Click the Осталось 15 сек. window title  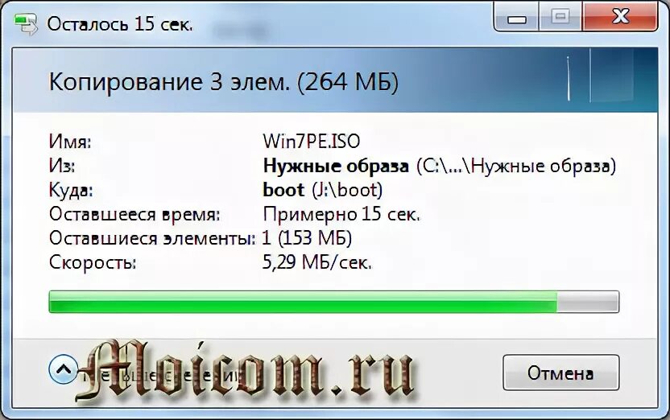click(120, 24)
